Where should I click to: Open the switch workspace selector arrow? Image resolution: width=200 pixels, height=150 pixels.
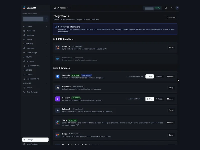tap(46, 19)
